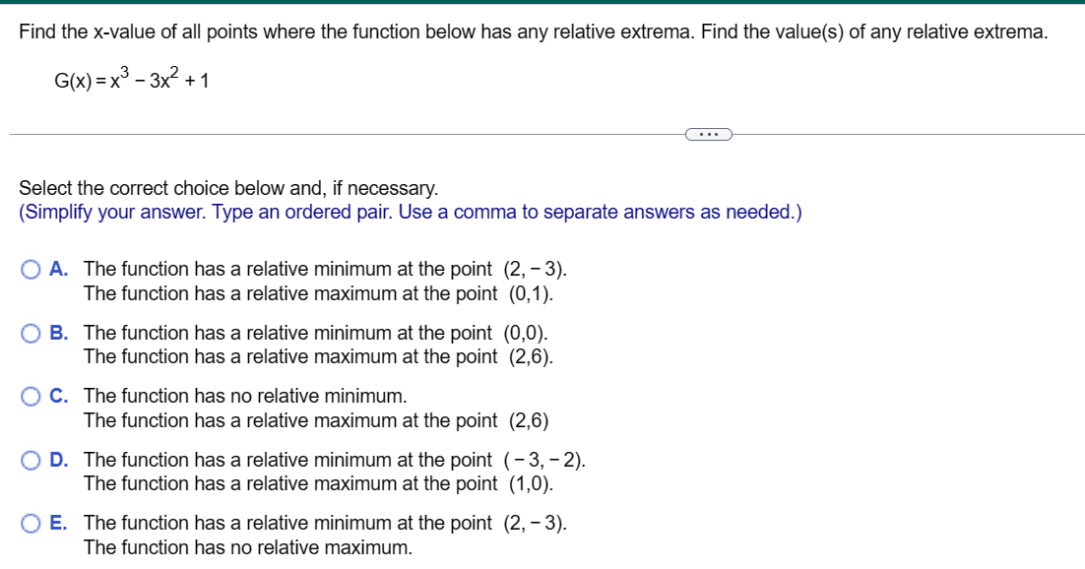This screenshot has width=1085, height=569.
Task: Select answer choice C radio button
Action: pyautogui.click(x=29, y=396)
